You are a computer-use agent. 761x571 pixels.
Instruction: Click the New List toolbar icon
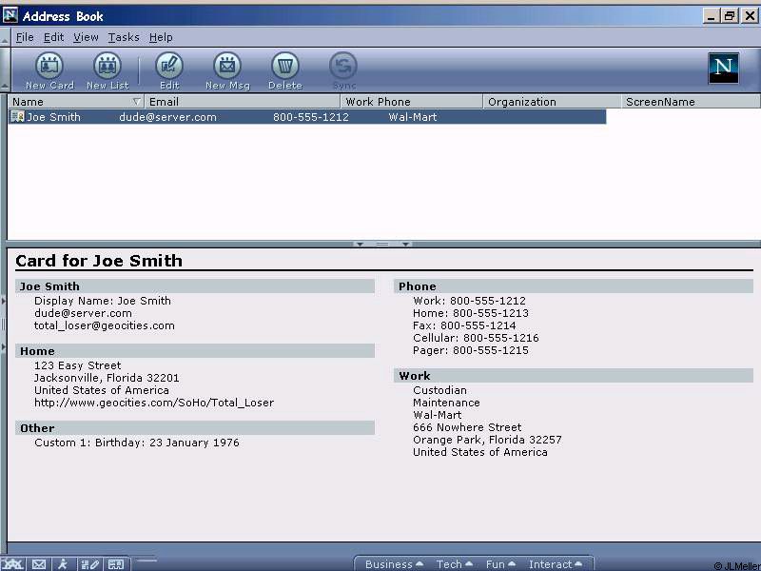[107, 66]
